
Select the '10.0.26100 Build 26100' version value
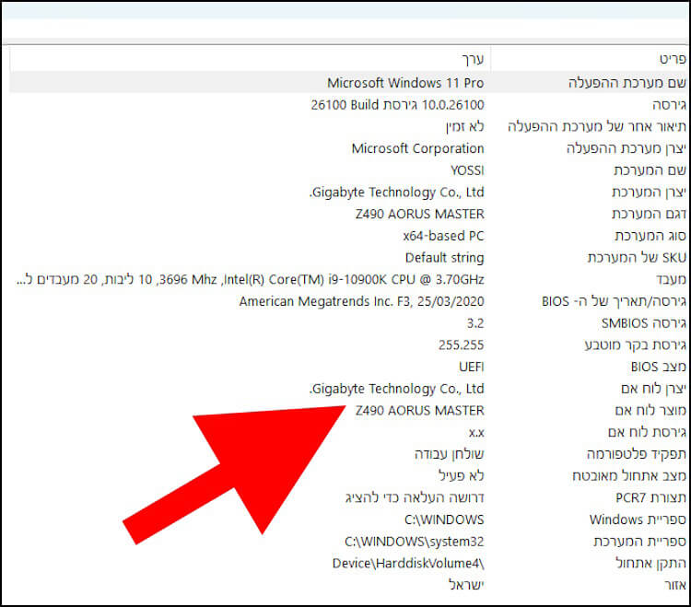pos(397,105)
